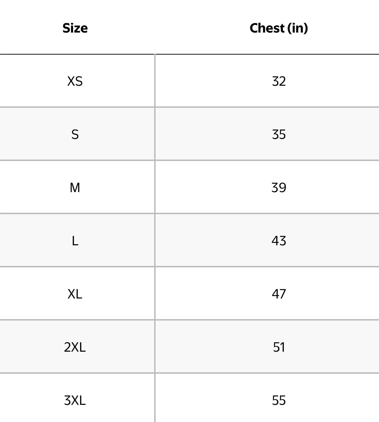
Task: Highlight the chest measurement 55
Action: pyautogui.click(x=279, y=400)
